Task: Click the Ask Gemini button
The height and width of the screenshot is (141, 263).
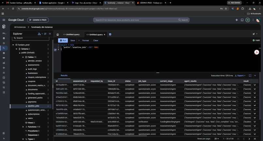Action: click(x=234, y=3)
